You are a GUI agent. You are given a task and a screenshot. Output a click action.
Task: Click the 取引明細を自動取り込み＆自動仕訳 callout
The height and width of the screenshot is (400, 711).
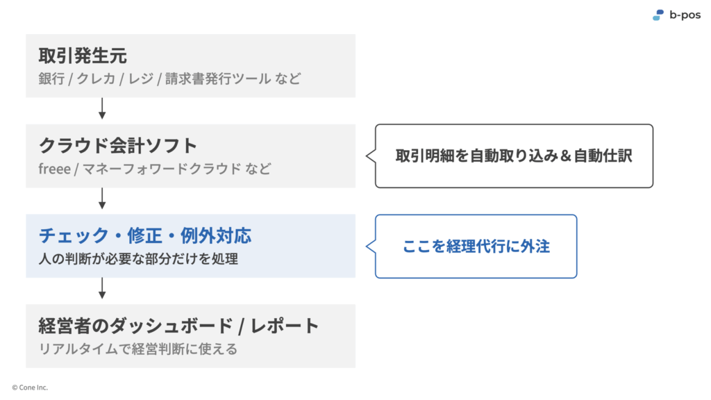coord(514,156)
